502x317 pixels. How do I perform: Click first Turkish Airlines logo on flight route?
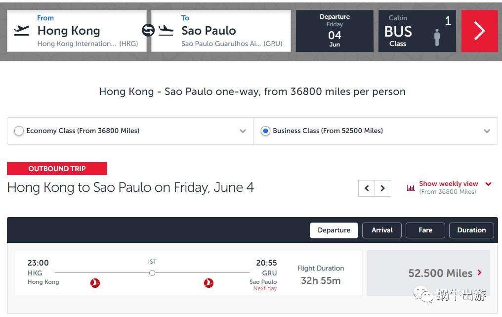95,283
